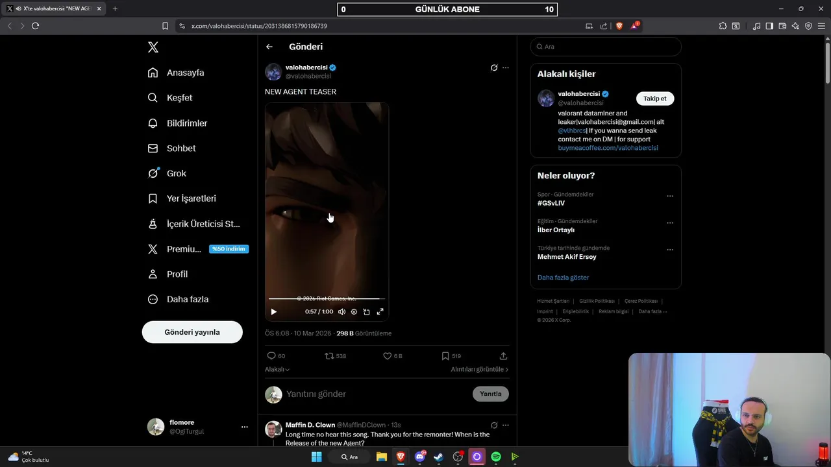Open three-dot options for Mehmet Akif Ersoy trend

click(x=670, y=250)
